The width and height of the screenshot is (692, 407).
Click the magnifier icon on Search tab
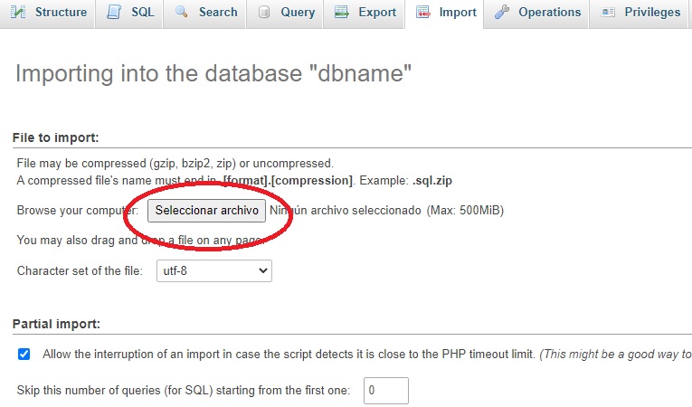click(182, 12)
